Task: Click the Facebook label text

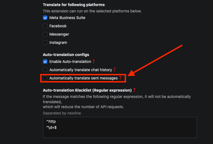Action: (x=58, y=26)
